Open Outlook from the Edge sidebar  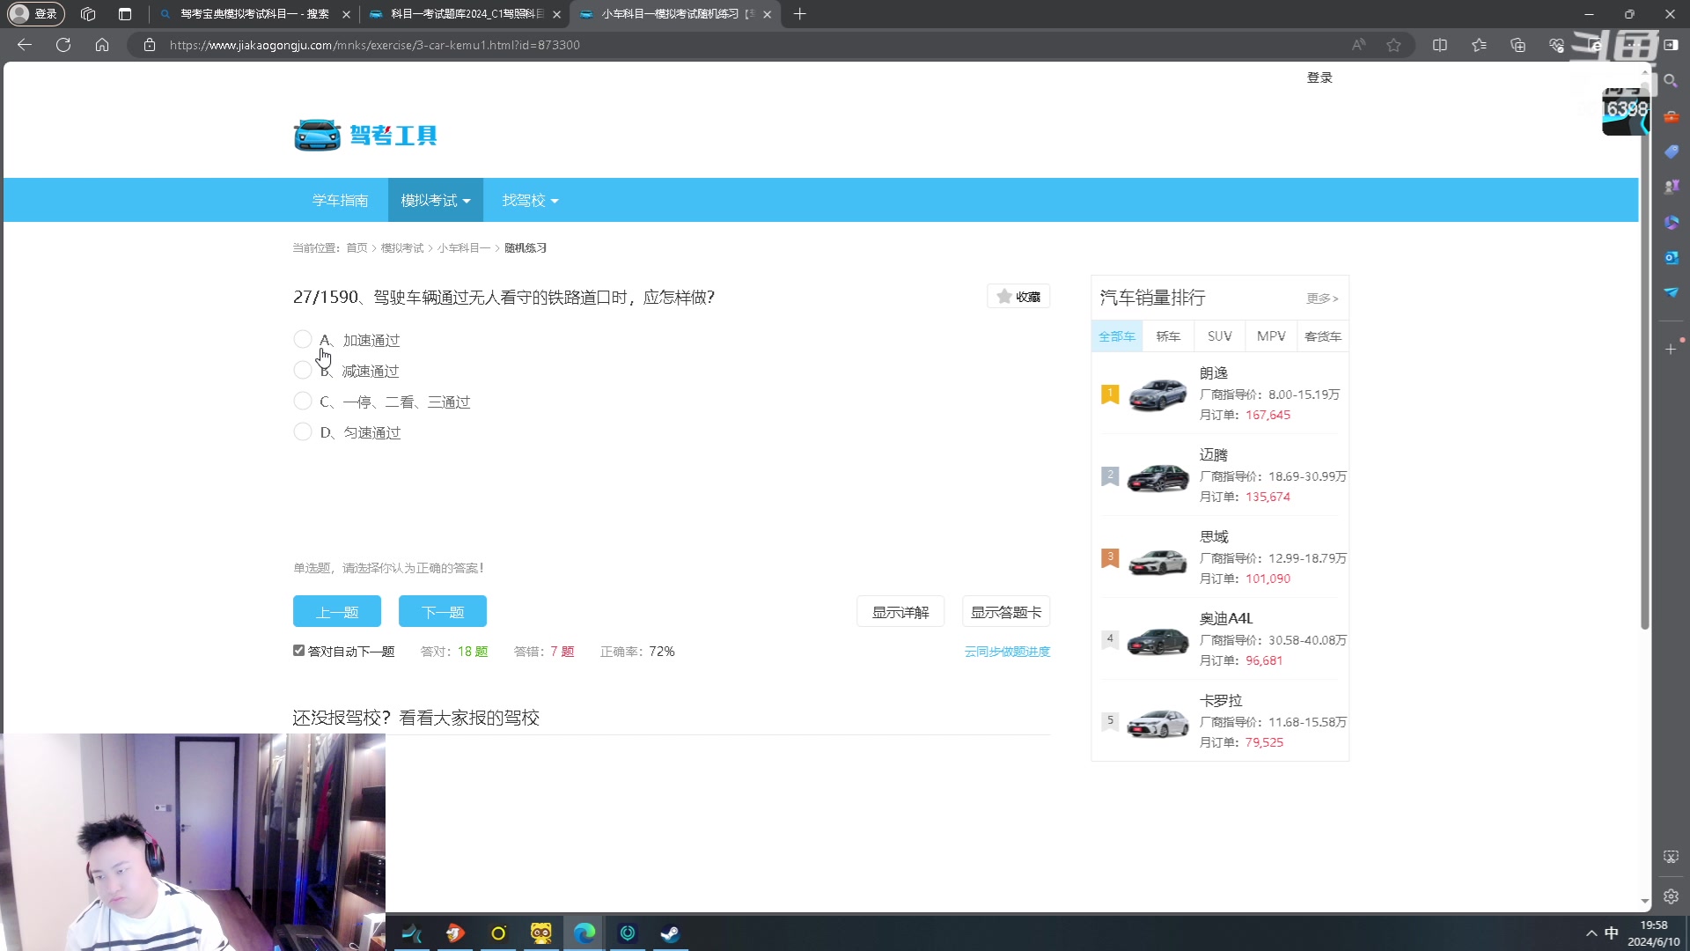point(1672,257)
